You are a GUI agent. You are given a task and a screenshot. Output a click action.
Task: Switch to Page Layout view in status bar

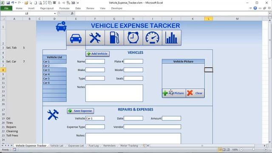(224, 150)
